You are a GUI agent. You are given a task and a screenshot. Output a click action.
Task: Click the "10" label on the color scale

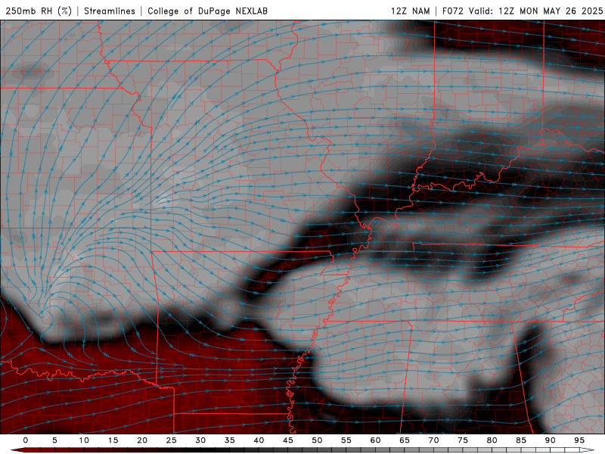84,440
